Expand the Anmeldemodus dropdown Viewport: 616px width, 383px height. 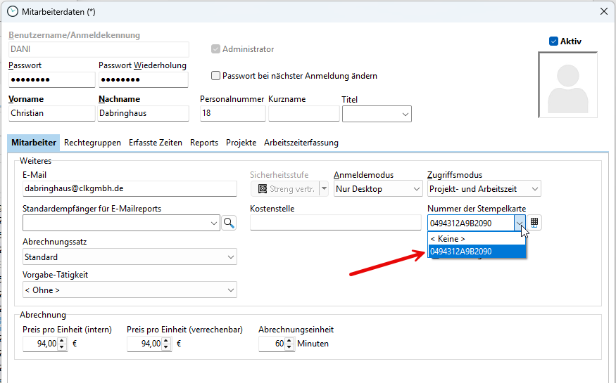[x=416, y=189]
